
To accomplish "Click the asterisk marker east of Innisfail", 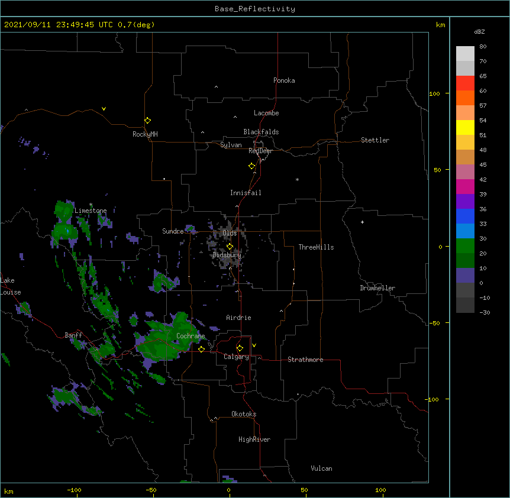I will (x=297, y=180).
